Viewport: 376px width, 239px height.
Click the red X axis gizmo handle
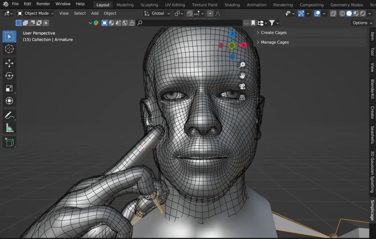pyautogui.click(x=244, y=46)
